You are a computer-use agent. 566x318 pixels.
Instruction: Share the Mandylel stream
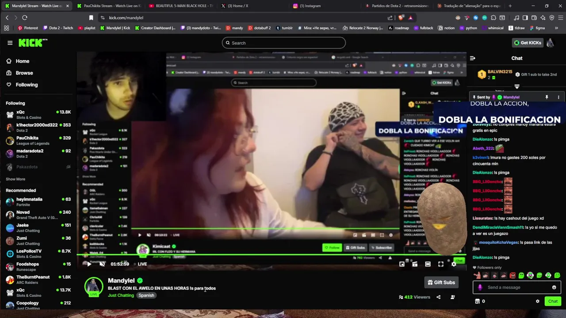click(438, 297)
